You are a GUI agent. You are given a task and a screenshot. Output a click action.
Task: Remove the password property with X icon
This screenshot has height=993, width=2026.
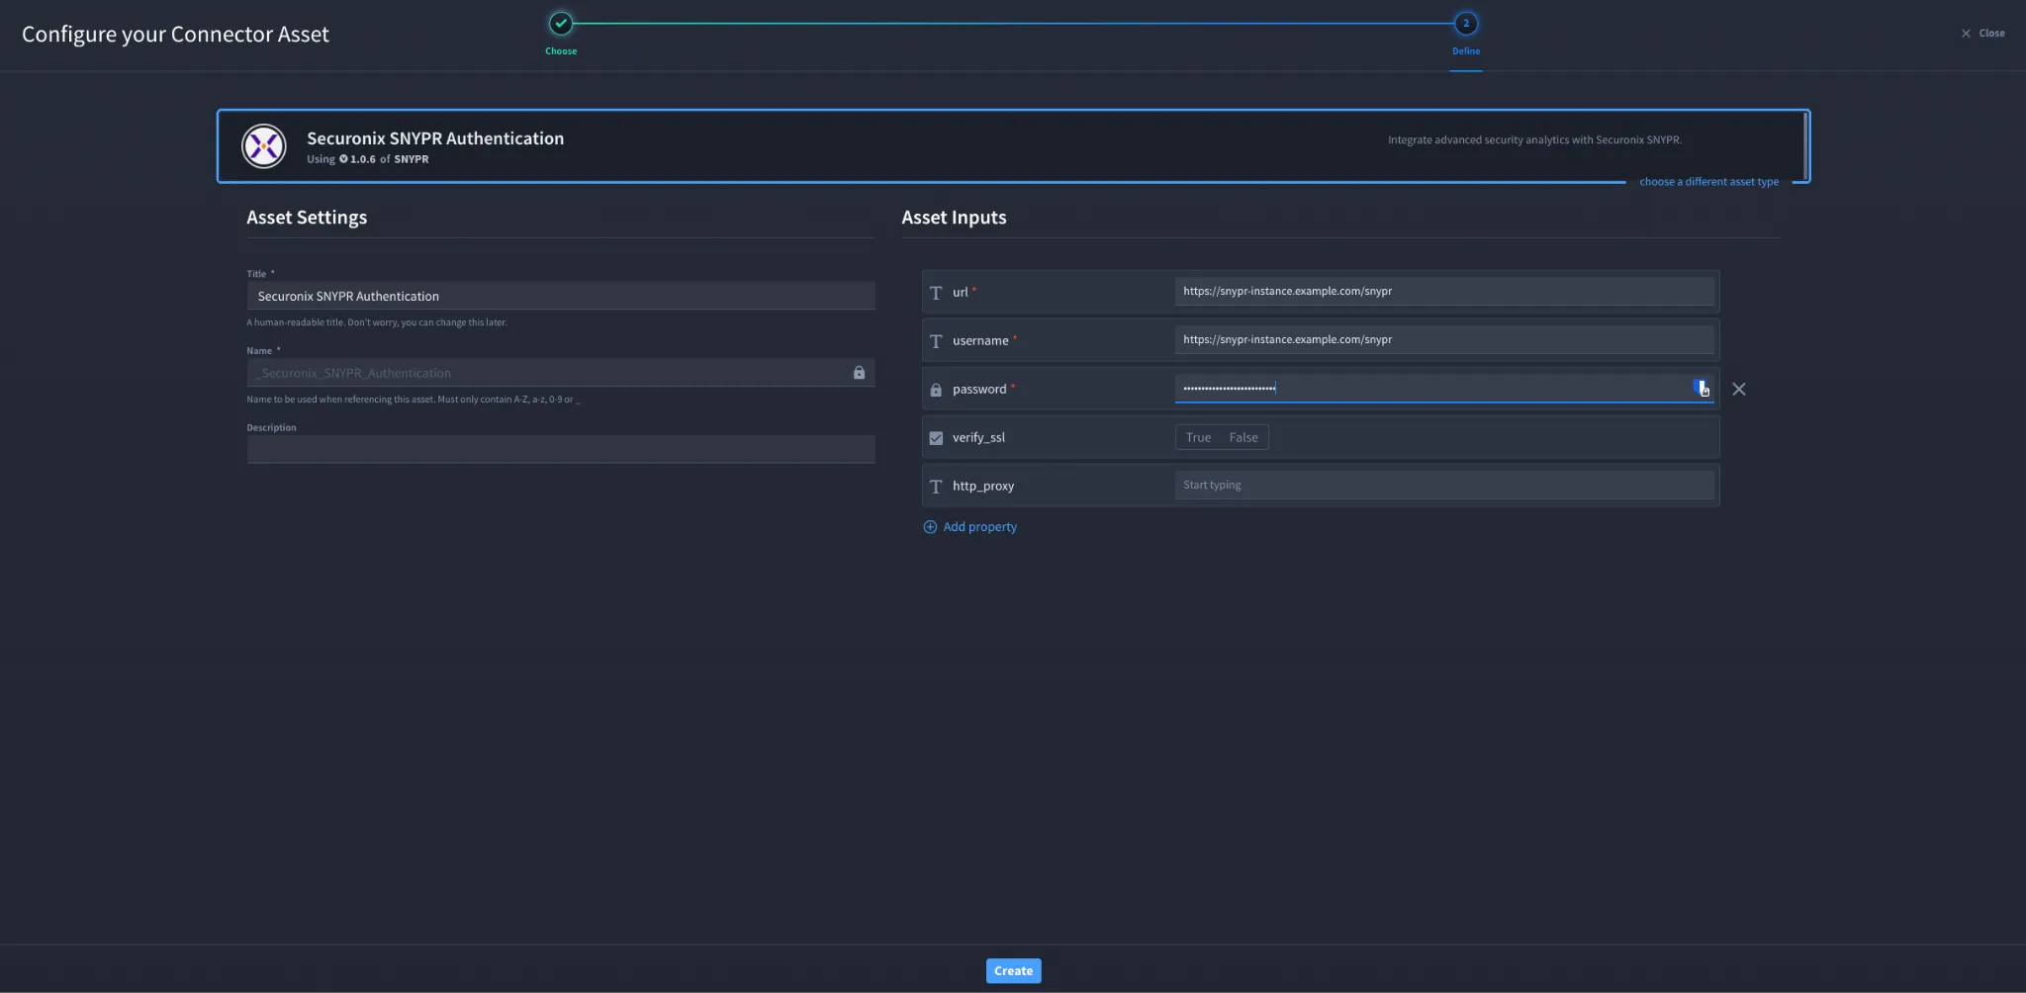pyautogui.click(x=1739, y=390)
